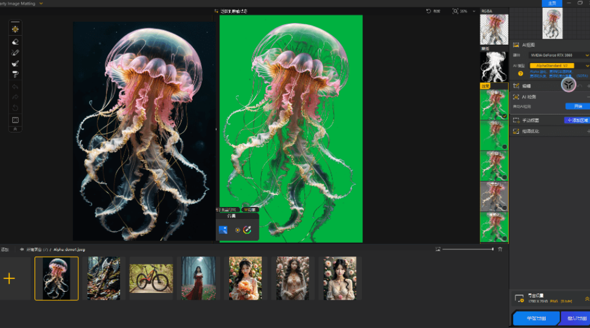The width and height of the screenshot is (590, 328).
Task: Click the blue start button under AI detection
Action: point(577,106)
